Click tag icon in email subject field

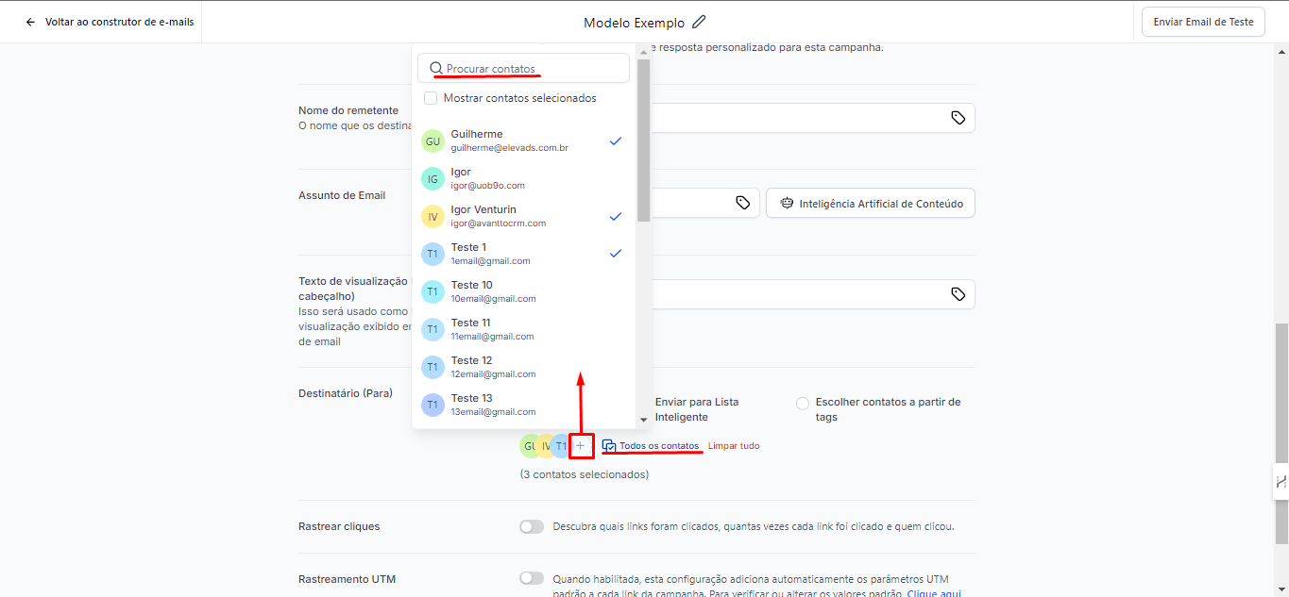743,203
